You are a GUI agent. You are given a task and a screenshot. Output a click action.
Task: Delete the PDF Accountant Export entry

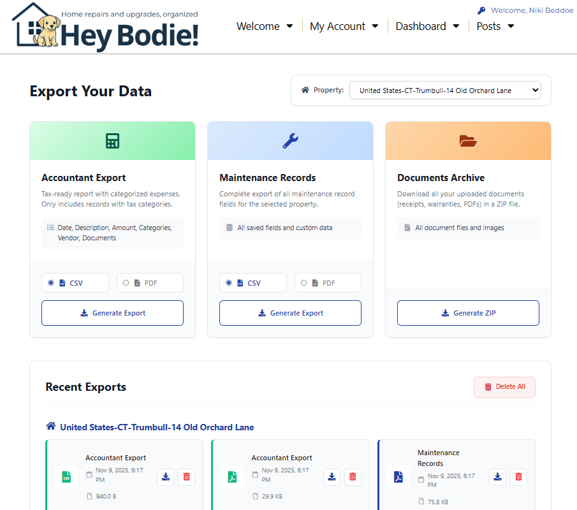[x=353, y=477]
